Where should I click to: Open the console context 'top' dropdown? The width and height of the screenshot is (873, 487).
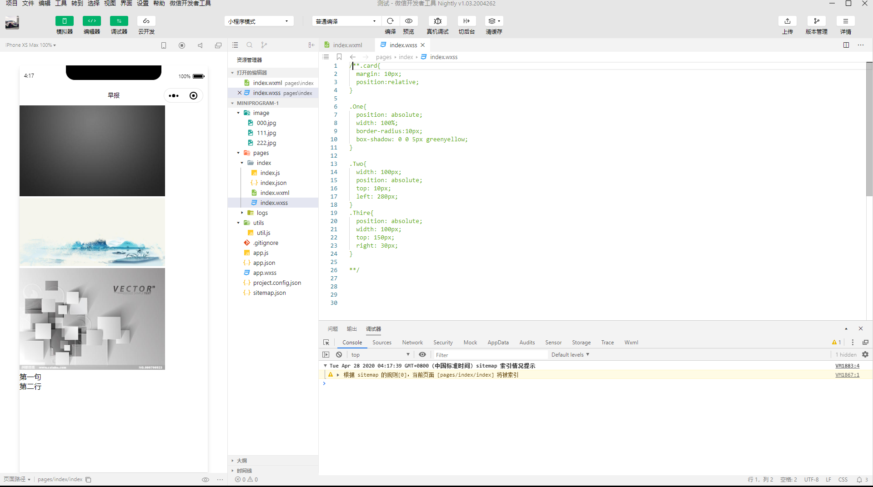380,355
